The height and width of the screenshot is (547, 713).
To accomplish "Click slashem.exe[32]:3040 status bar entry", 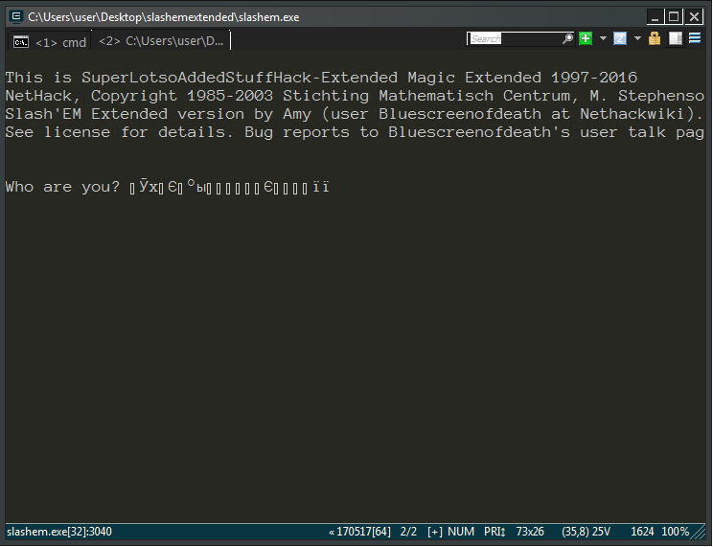I will [59, 532].
